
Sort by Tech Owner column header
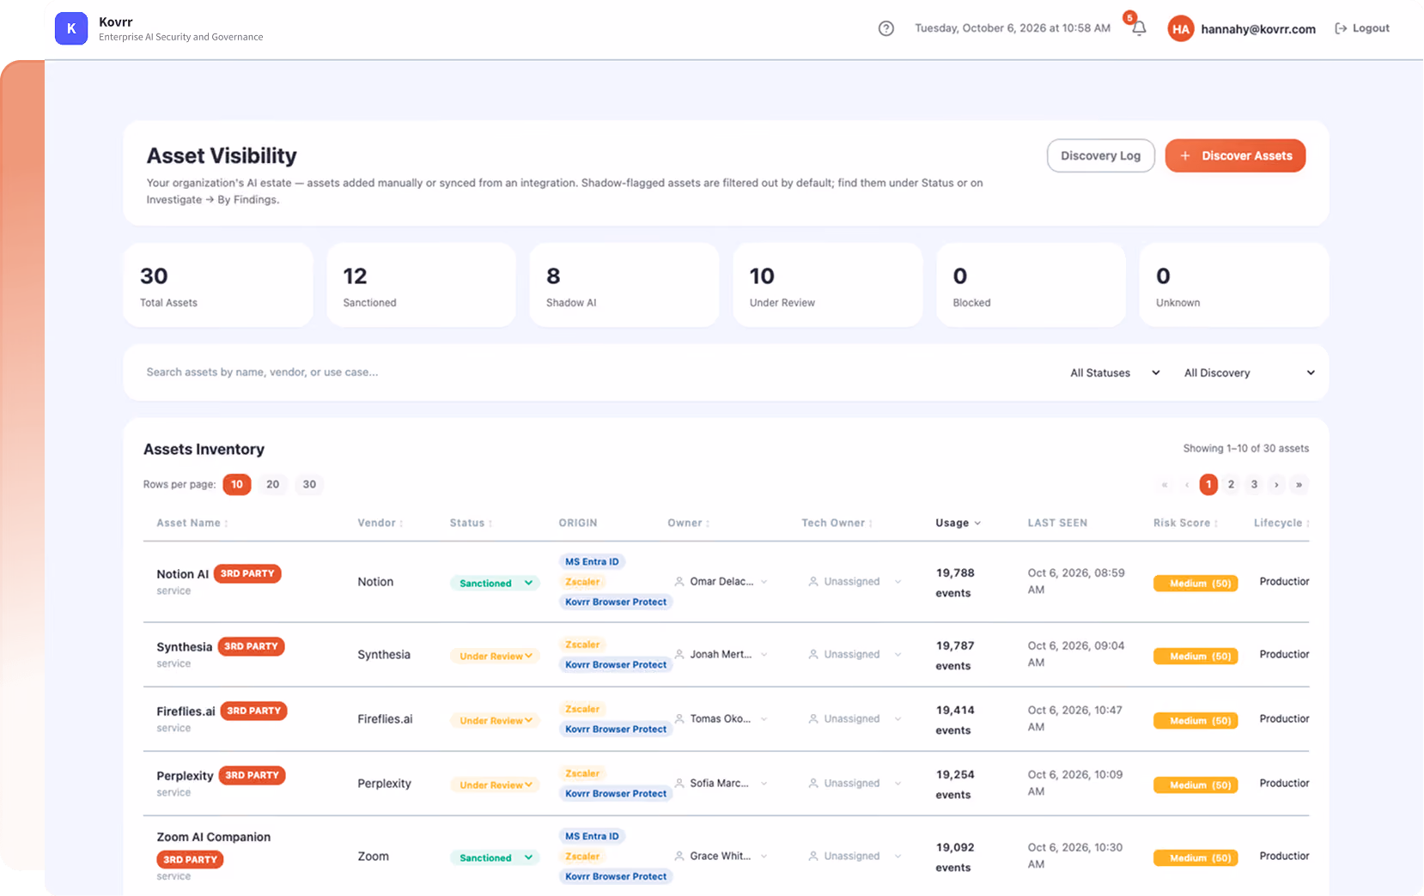tap(837, 523)
